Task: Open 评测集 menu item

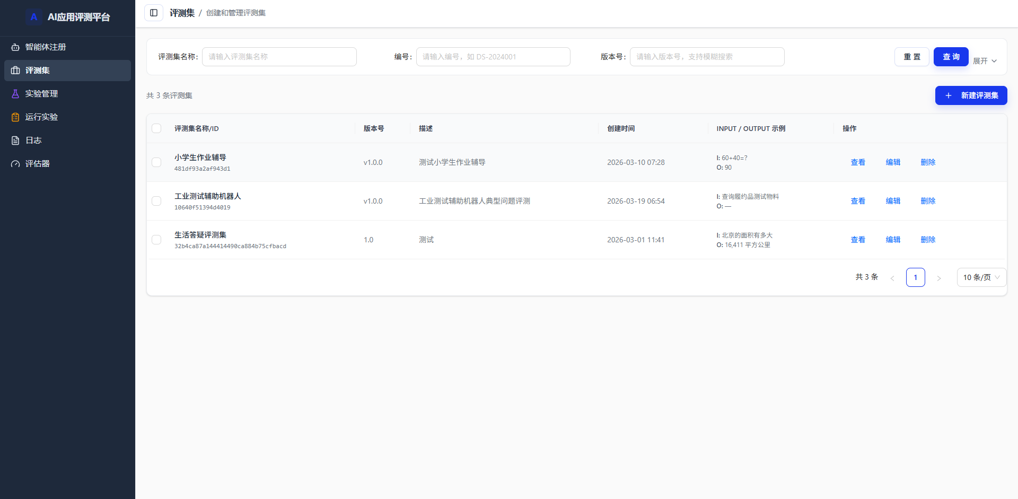Action: [67, 71]
